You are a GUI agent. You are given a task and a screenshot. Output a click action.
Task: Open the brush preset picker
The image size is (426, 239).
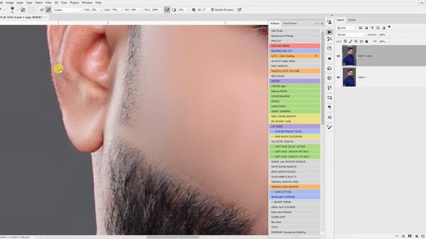point(13,10)
